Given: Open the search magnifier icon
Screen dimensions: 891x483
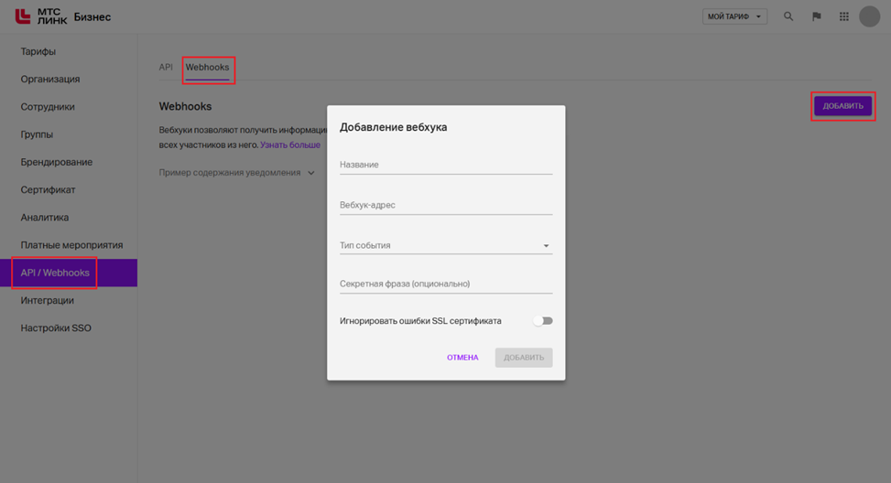Looking at the screenshot, I should [x=788, y=16].
